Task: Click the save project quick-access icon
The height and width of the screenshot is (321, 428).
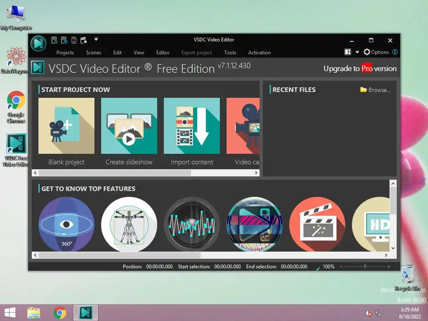Action: tap(74, 40)
